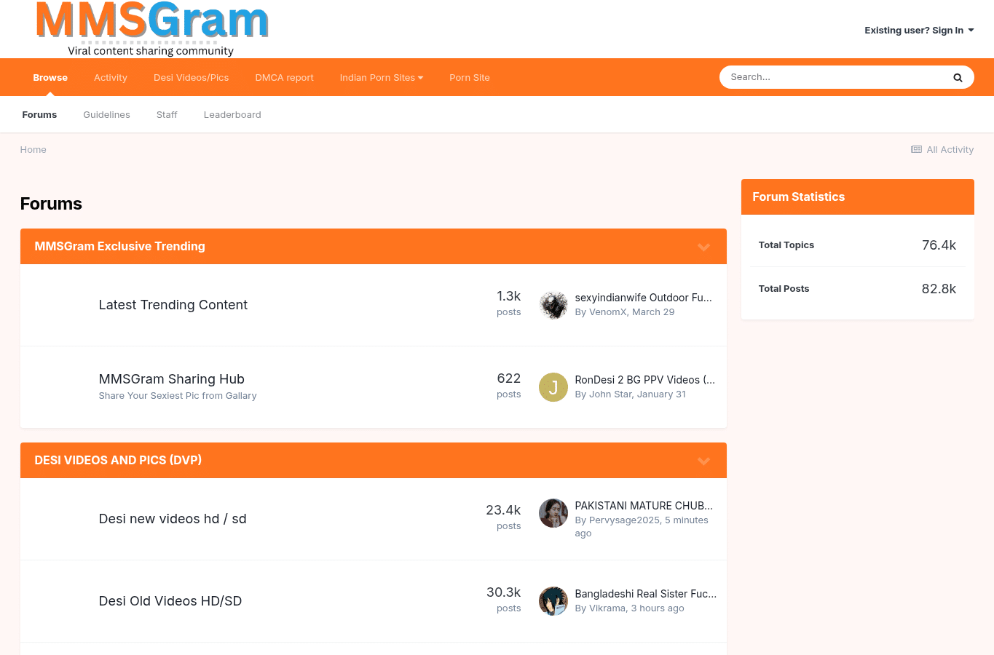Open Vikrama's avatar

click(x=553, y=601)
